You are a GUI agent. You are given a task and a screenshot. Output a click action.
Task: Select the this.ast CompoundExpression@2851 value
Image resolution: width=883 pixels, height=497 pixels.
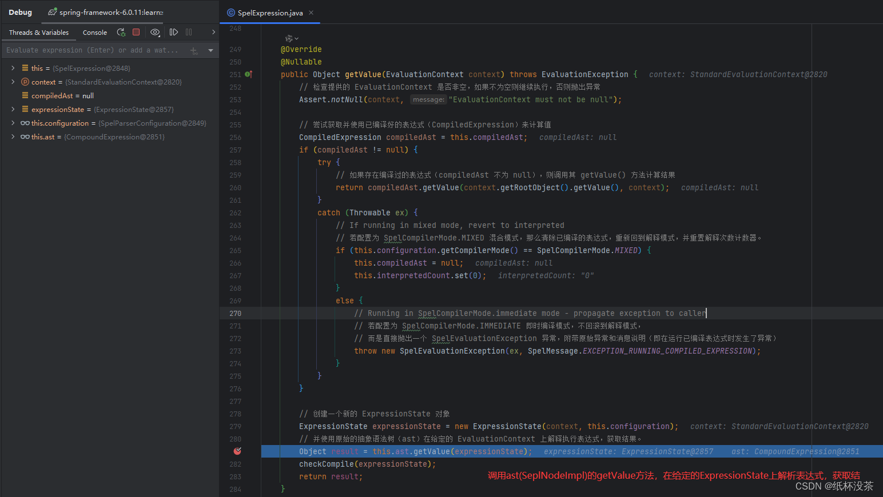click(x=114, y=137)
